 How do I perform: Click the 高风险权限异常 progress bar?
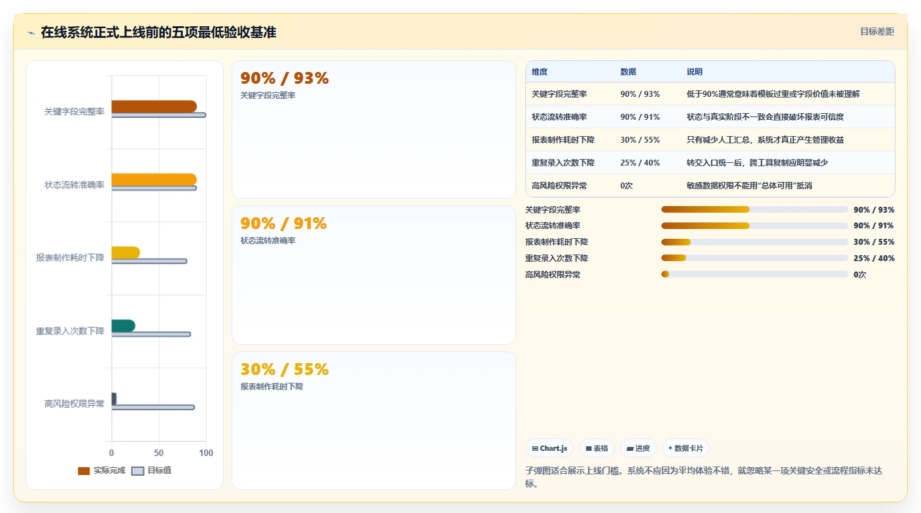(754, 274)
